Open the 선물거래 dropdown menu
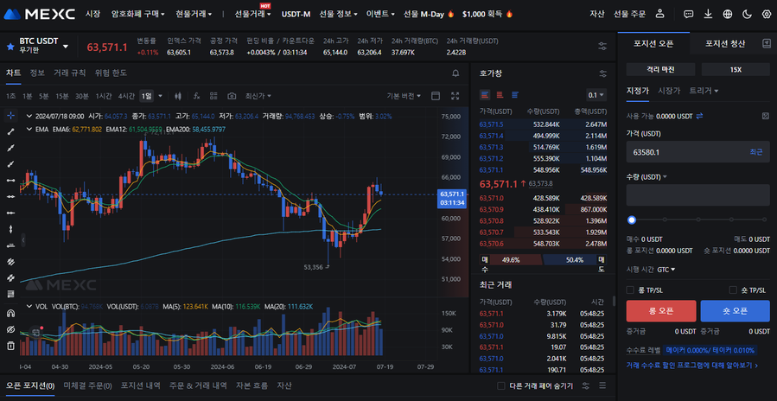Image resolution: width=777 pixels, height=401 pixels. point(252,14)
